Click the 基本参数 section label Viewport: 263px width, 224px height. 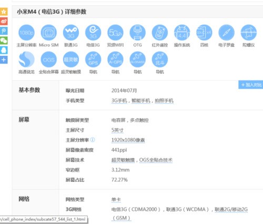29,90
